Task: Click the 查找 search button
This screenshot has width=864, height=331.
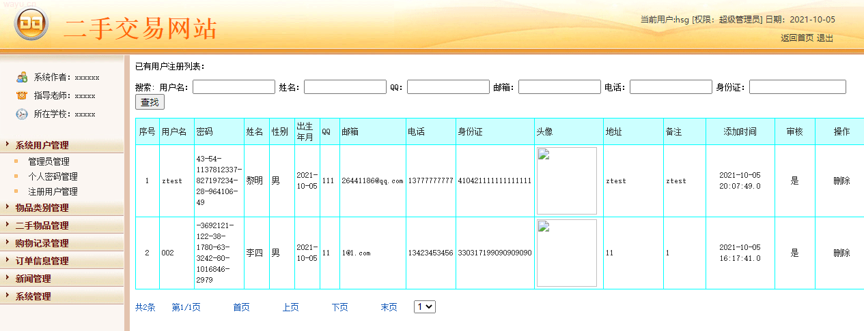Action: tap(150, 102)
